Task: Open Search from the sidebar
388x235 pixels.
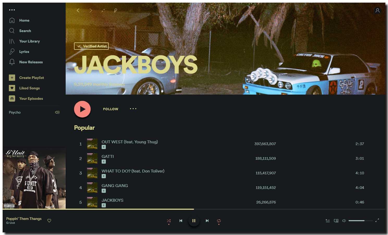Action: pyautogui.click(x=25, y=31)
